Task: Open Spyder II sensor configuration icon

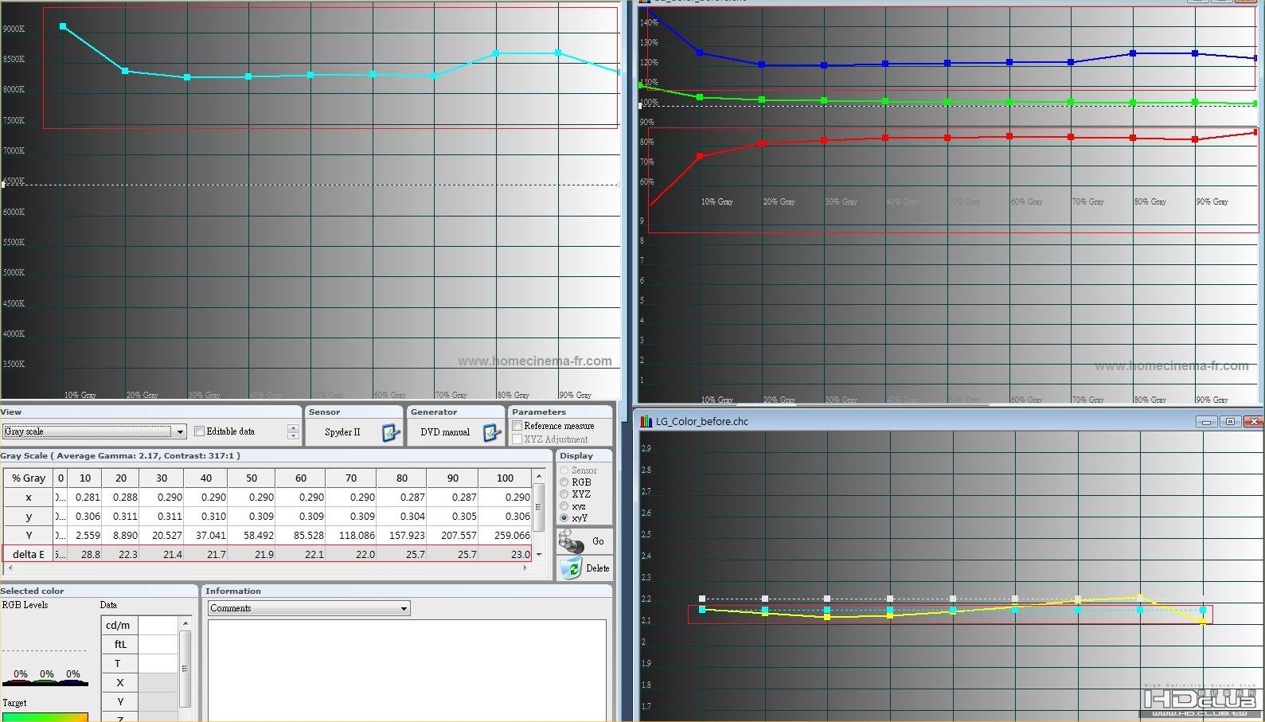Action: tap(390, 432)
